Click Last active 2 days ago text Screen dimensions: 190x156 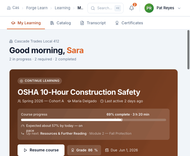pyautogui.click(x=124, y=101)
